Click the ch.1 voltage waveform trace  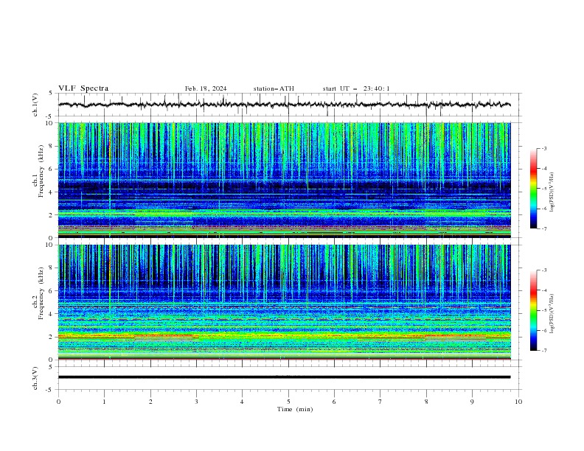pyautogui.click(x=285, y=105)
